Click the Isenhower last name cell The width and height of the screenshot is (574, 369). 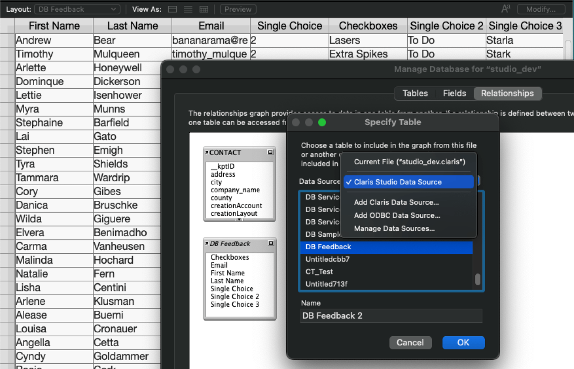(127, 96)
